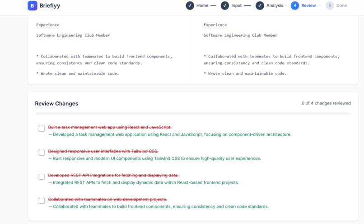
Task: Click the Input step checkmark icon
Action: point(225,5)
